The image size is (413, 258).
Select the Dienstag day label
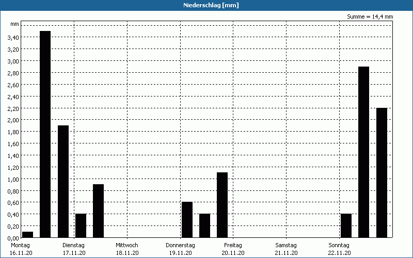(x=73, y=246)
